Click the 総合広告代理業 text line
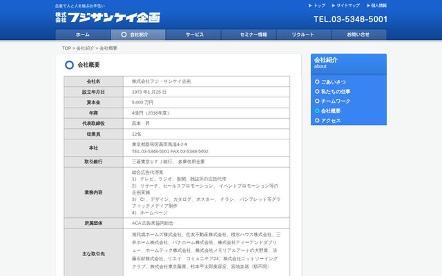 coord(147,172)
